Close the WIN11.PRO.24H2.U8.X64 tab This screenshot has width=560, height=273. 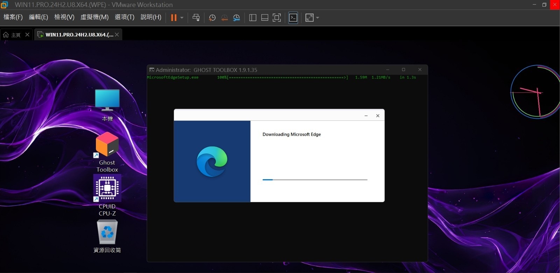point(117,35)
